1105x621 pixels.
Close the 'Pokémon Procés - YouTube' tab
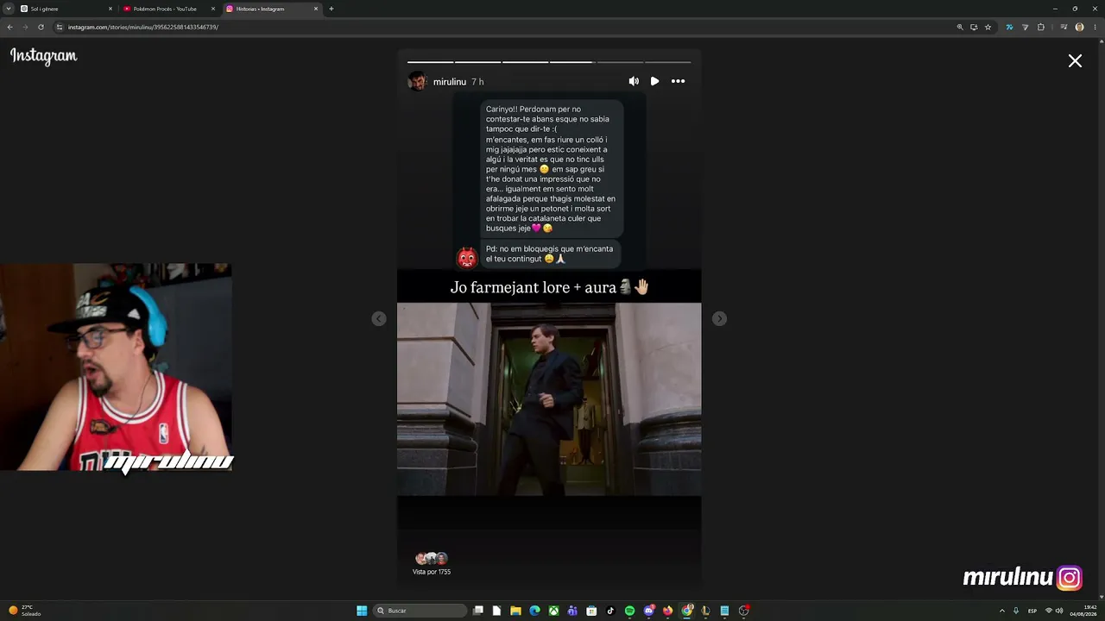click(x=213, y=9)
